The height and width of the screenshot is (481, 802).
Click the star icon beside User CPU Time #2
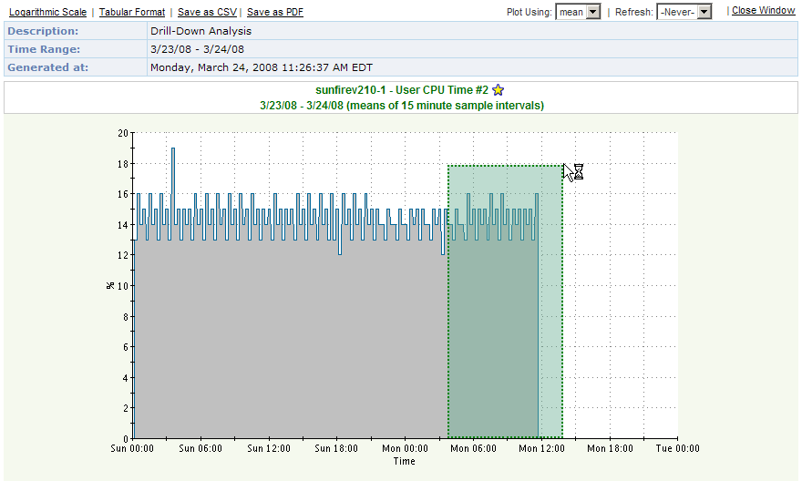tap(498, 90)
